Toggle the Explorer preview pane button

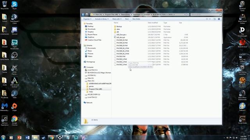214,19
